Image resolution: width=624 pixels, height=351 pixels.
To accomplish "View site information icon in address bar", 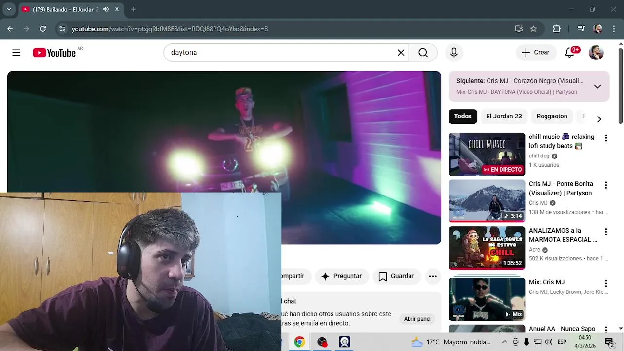I will [62, 29].
